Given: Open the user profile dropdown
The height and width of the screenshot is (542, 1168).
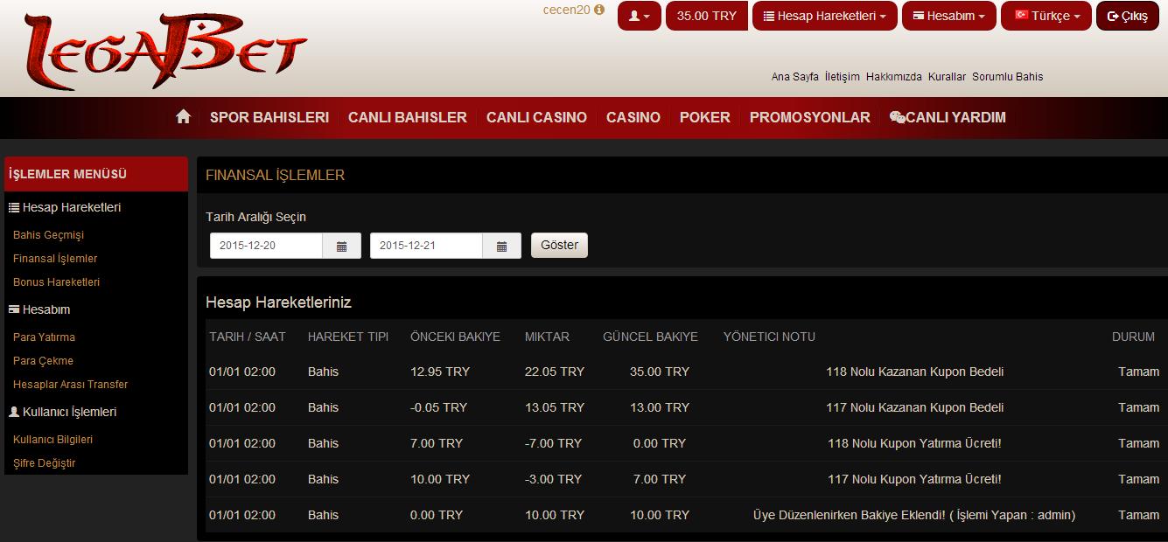Looking at the screenshot, I should 639,16.
